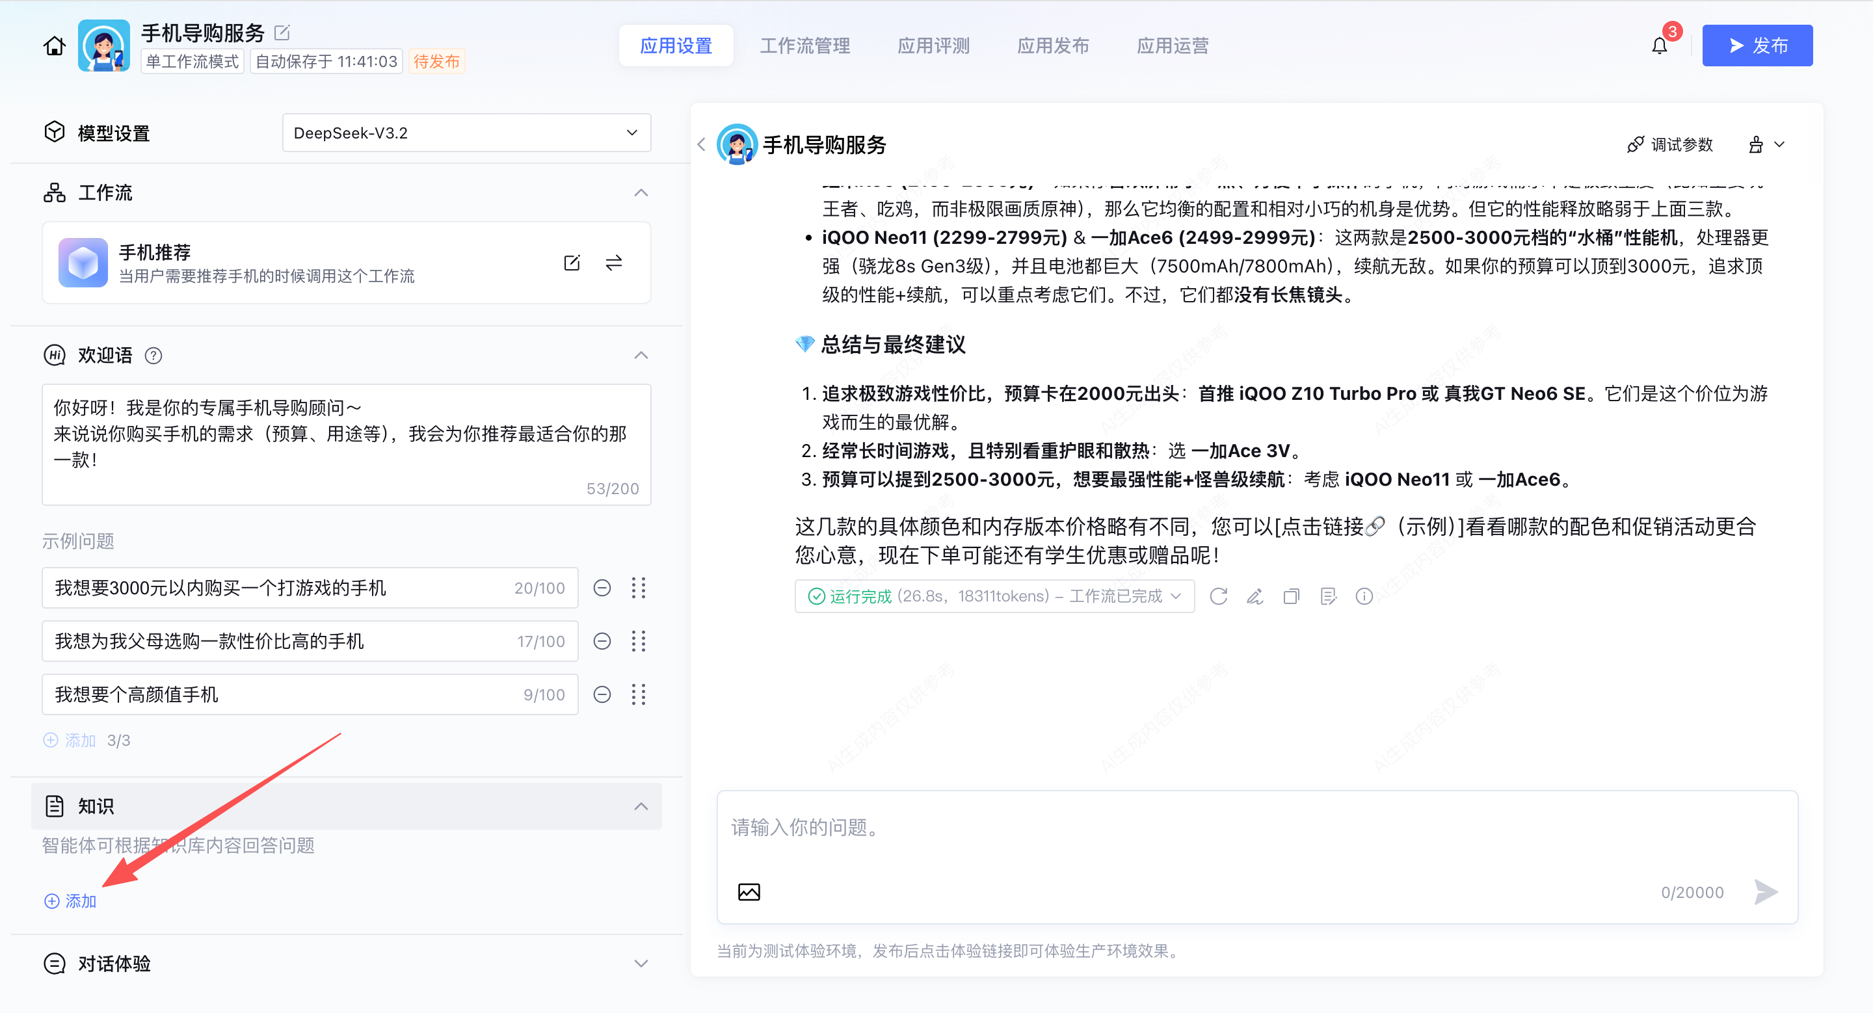Edit the 我想为我父母选购 example question field
The image size is (1873, 1013).
[x=310, y=641]
